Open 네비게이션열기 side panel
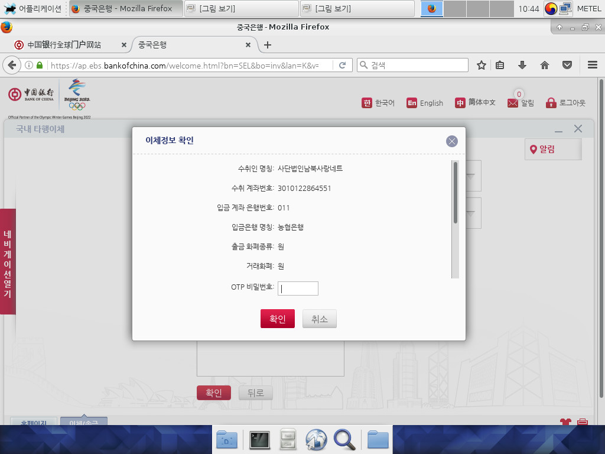This screenshot has width=605, height=454. click(x=8, y=261)
